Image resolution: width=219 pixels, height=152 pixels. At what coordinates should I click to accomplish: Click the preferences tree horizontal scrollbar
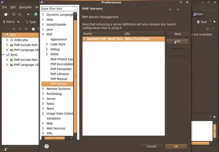(55, 138)
